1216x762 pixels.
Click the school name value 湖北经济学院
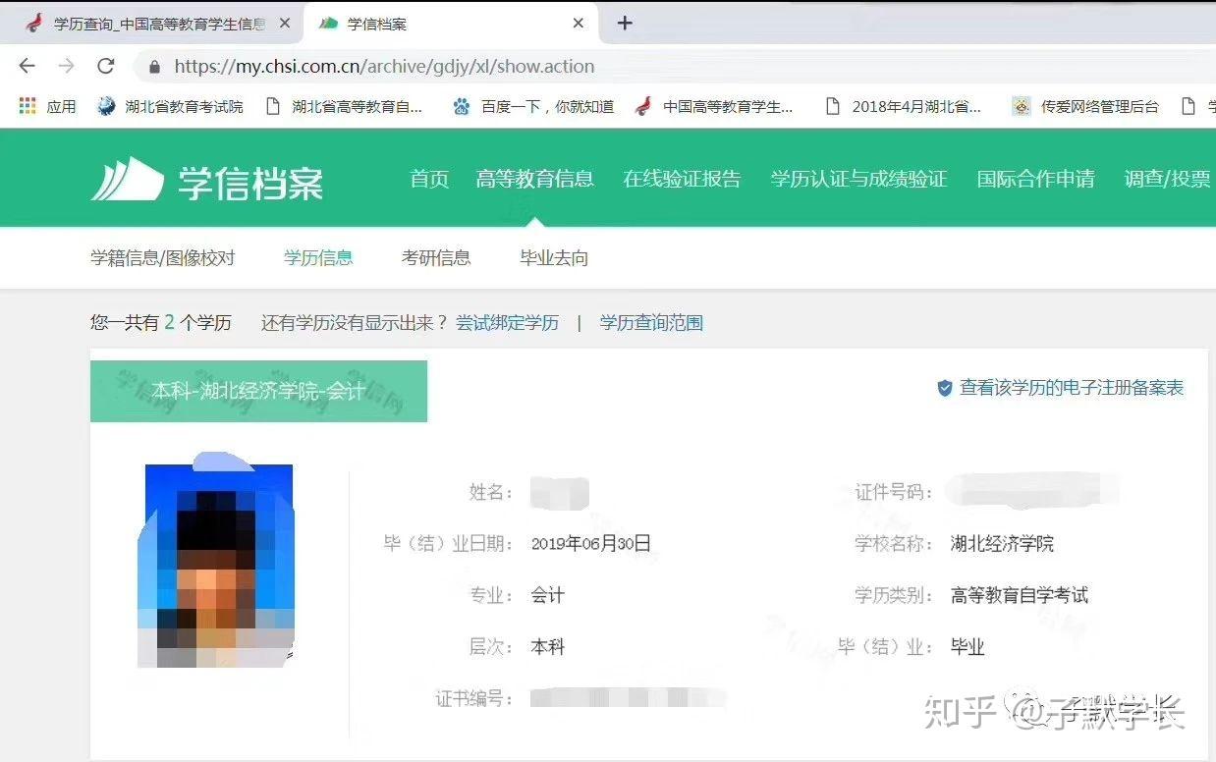(x=1002, y=543)
